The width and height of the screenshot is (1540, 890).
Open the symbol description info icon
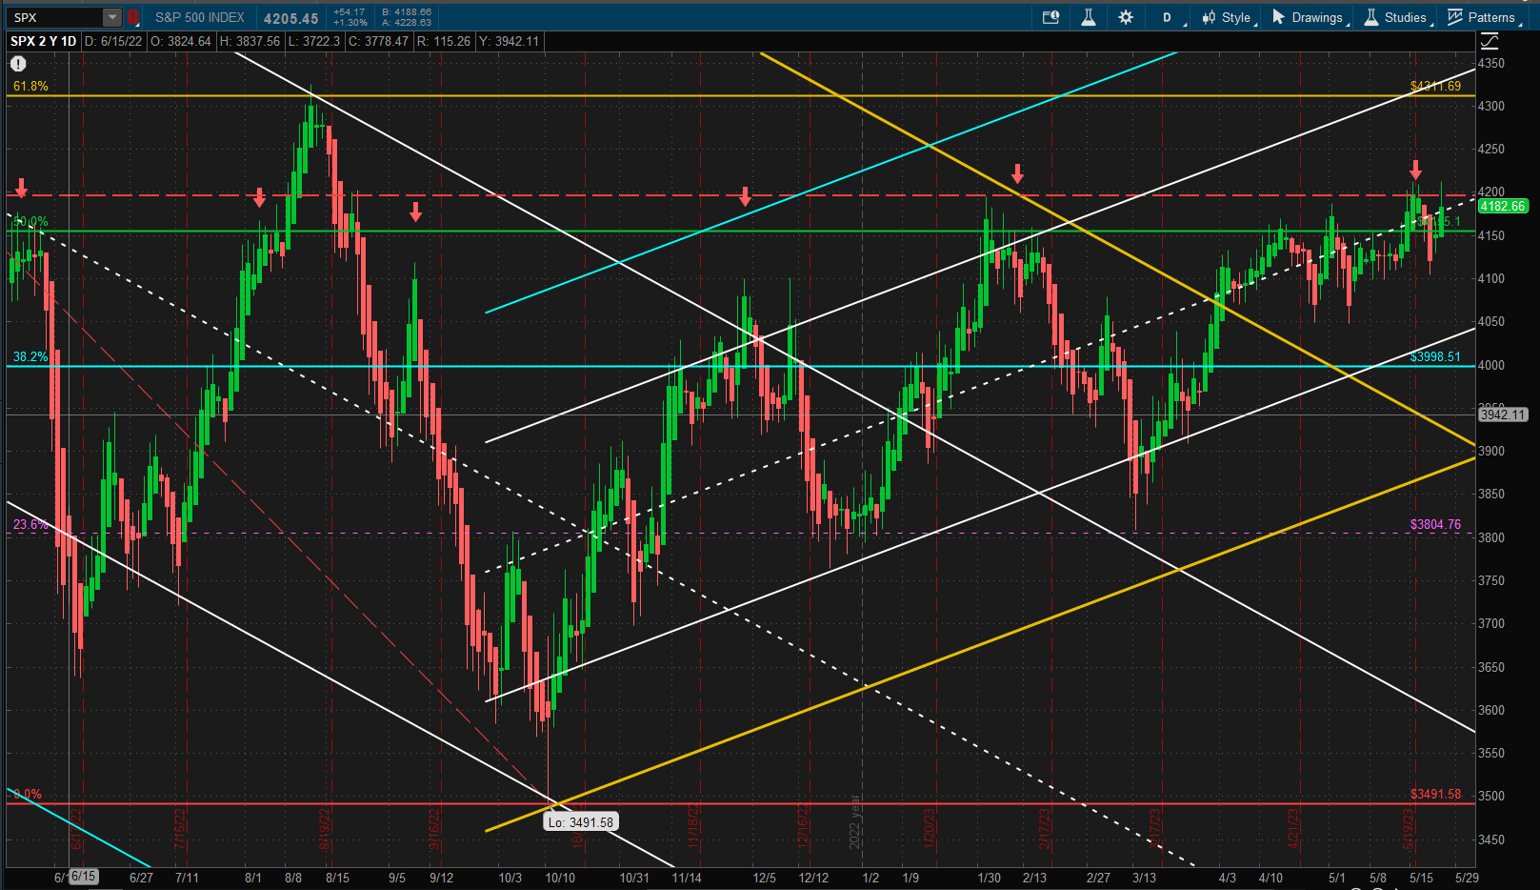coord(1050,17)
